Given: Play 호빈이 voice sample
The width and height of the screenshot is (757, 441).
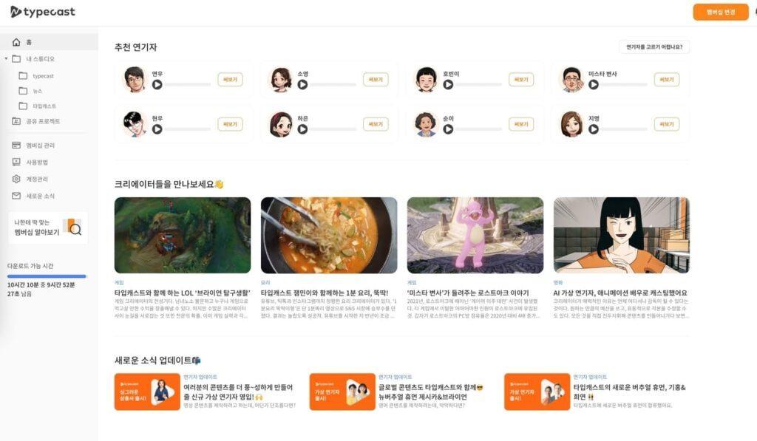Looking at the screenshot, I should pos(448,84).
